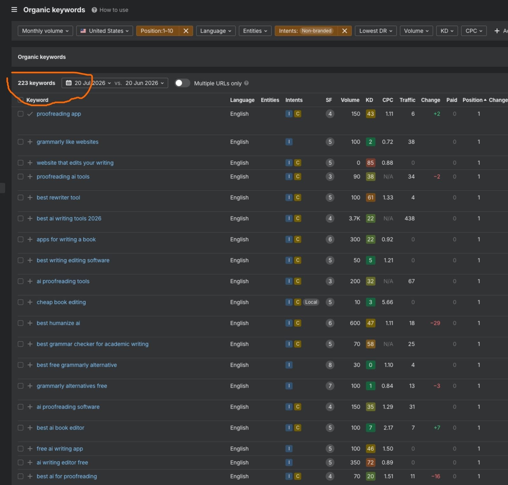Open the KD filter dropdown
This screenshot has width=508, height=485.
coord(447,31)
